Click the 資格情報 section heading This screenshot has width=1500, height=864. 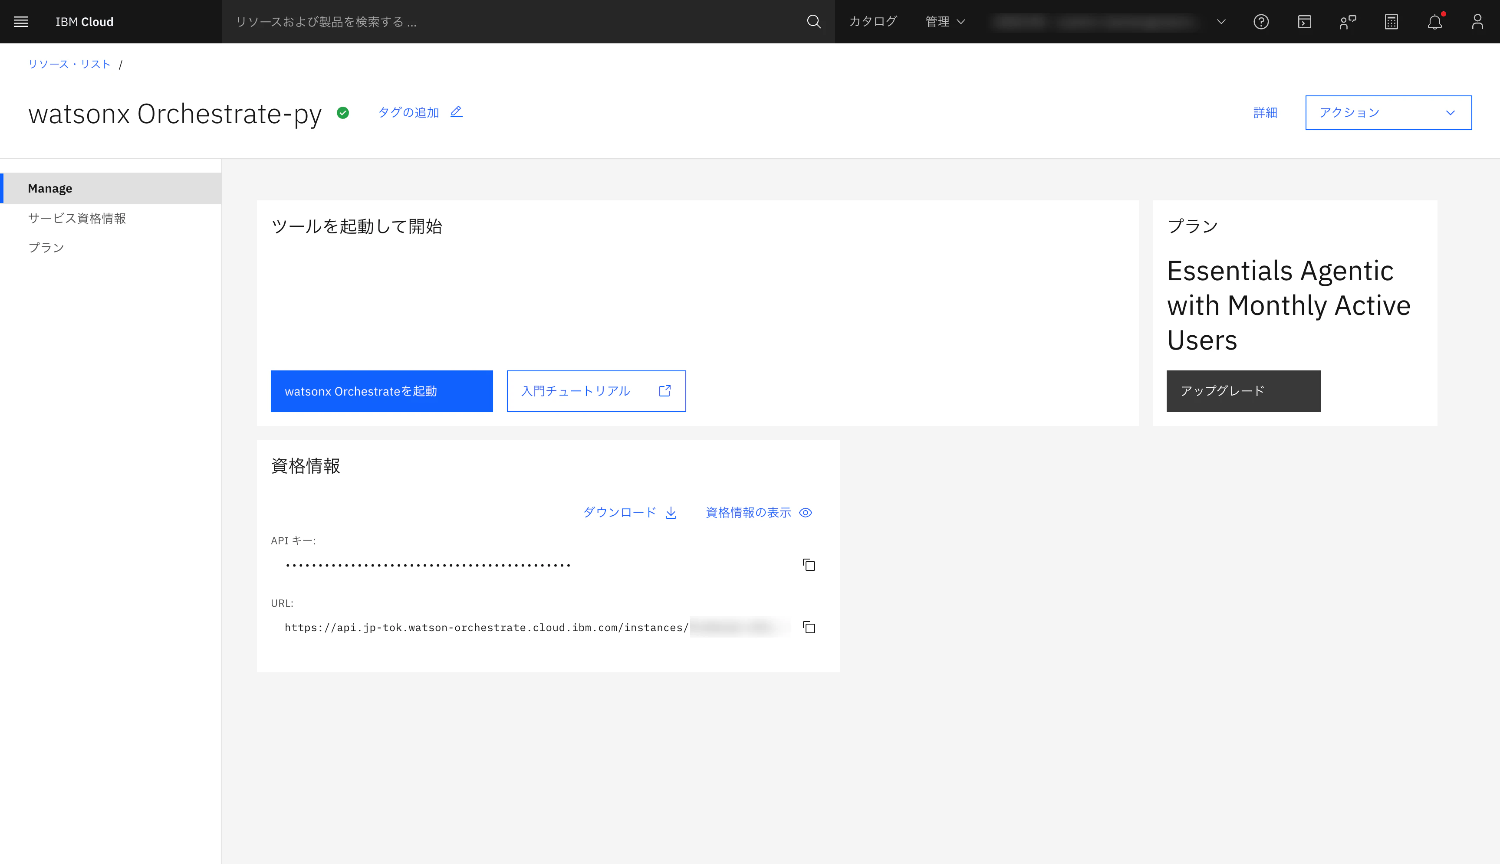(x=305, y=466)
